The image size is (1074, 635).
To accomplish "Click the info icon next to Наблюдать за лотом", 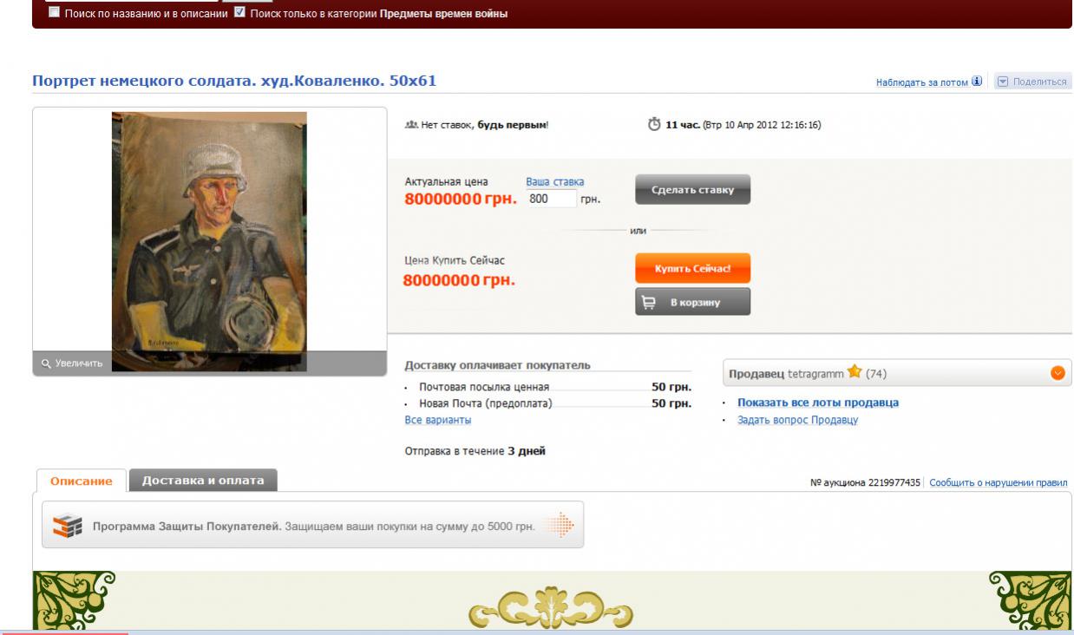I will pos(977,82).
